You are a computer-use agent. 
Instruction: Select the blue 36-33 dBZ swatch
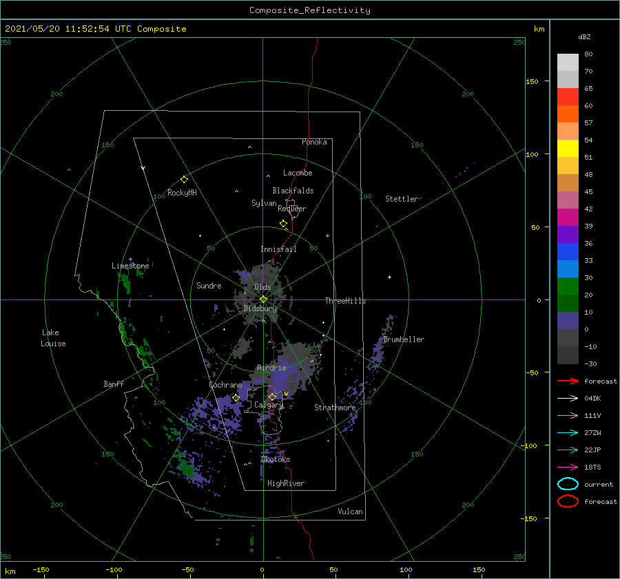[x=568, y=251]
